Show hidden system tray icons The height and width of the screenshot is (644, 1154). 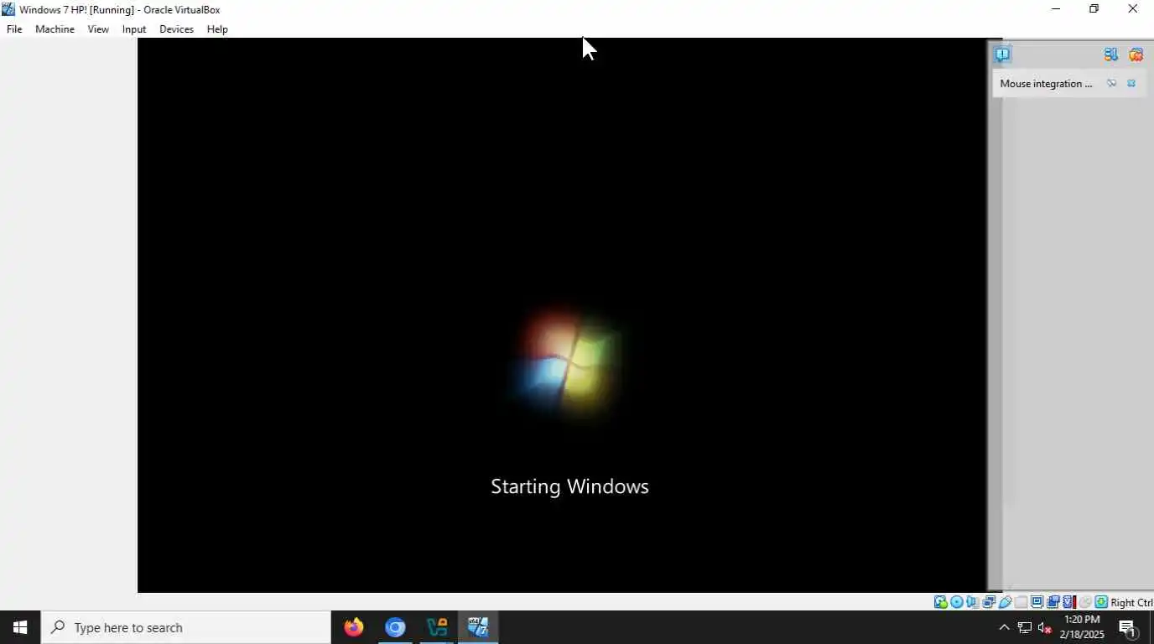[x=1004, y=627]
